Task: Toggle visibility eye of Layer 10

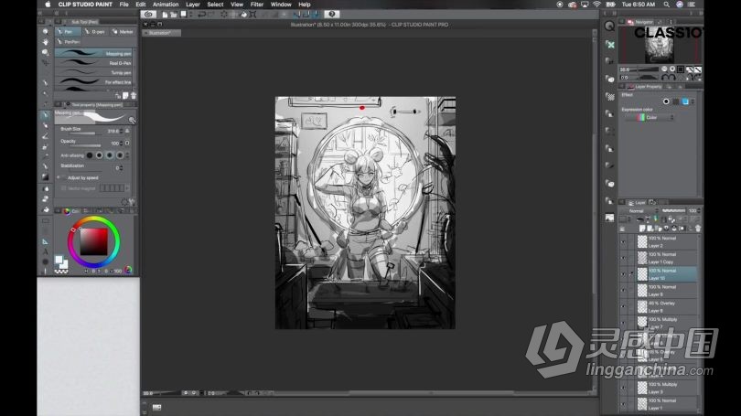Action: pyautogui.click(x=623, y=274)
